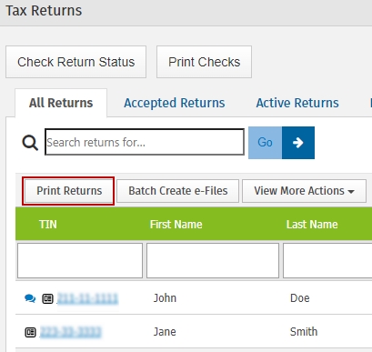Expand the View More Actions dropdown
This screenshot has width=372, height=352.
click(x=304, y=191)
